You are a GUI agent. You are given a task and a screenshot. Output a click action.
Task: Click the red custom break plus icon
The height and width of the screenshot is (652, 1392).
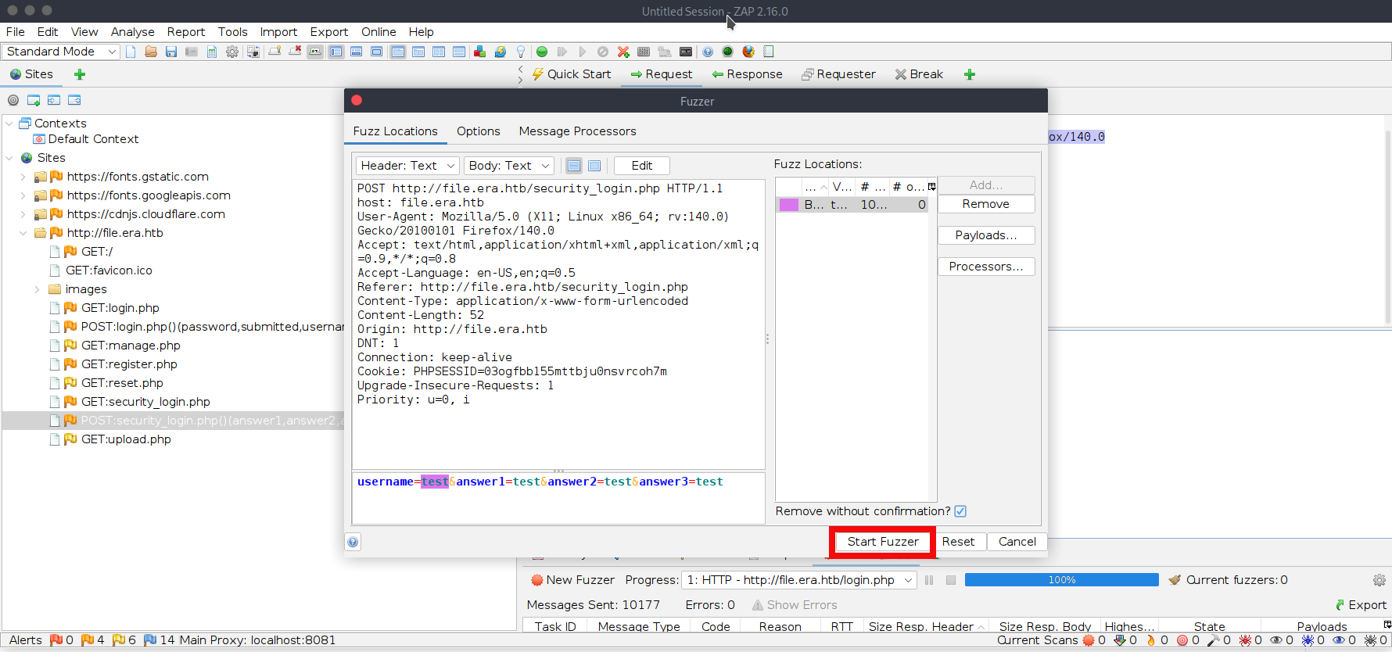(623, 52)
